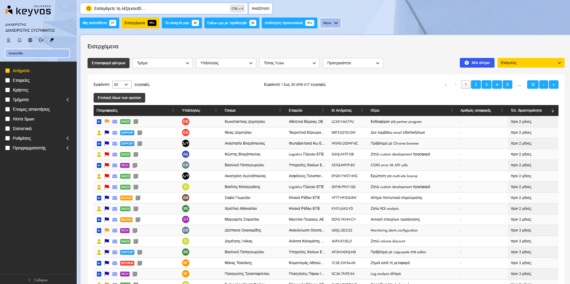Click the orange flag in Κωνσταντίνος Δημητρίου row
This screenshot has width=570, height=284.
click(x=107, y=121)
